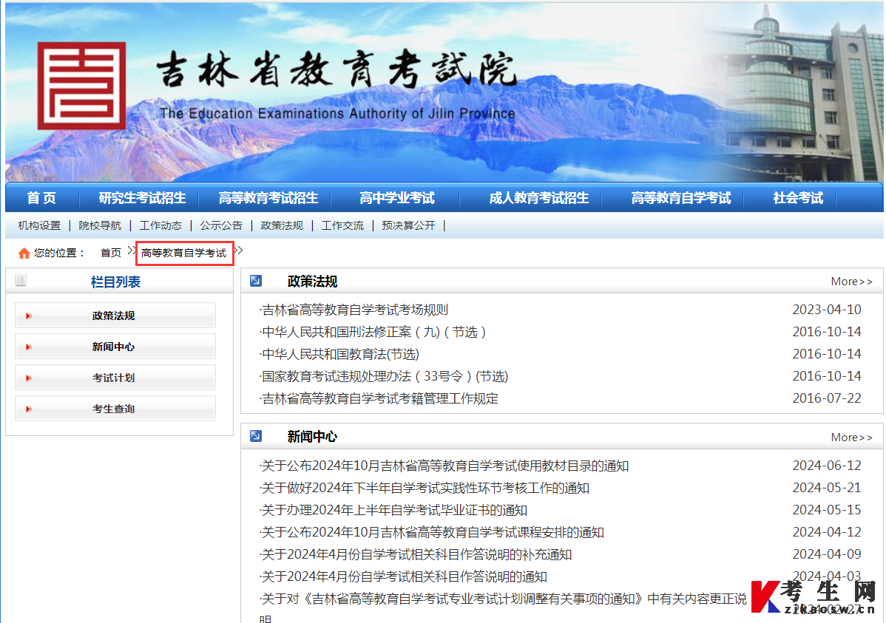Open sidebar 考试计划 column button
Viewport: 886px width, 623px height.
tap(115, 378)
